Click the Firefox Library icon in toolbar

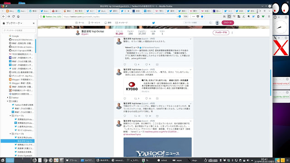pyautogui.click(x=224, y=16)
